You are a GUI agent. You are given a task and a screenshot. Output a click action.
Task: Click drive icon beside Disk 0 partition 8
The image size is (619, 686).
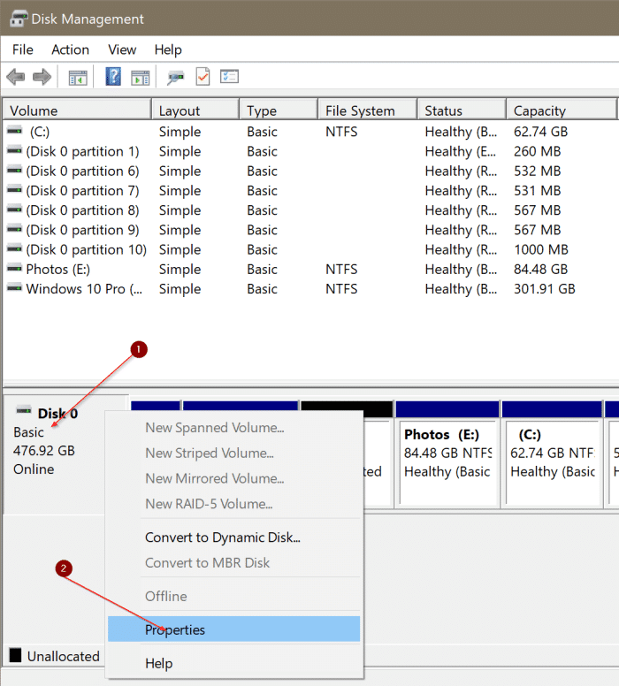14,210
